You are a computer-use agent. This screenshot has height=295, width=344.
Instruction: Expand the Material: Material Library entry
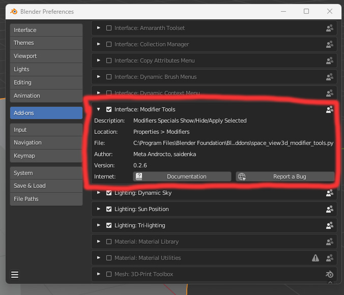click(99, 242)
